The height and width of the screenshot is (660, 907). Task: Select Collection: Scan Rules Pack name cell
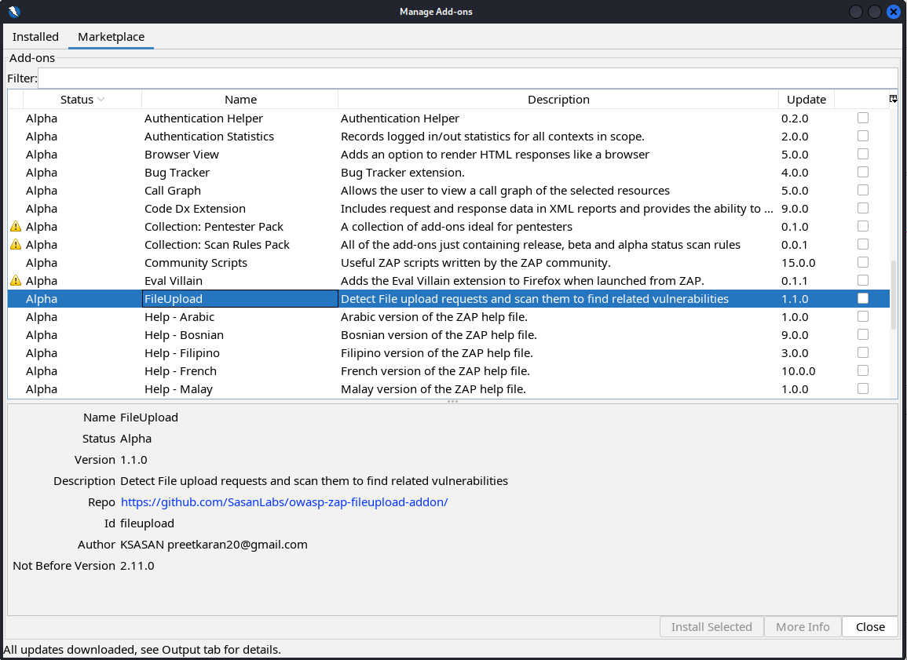coord(240,245)
